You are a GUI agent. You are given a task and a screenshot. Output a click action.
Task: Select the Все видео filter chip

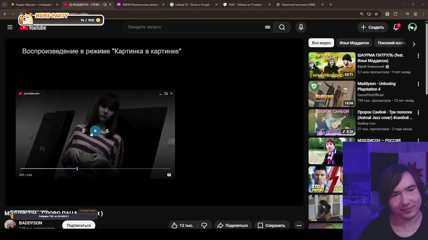pyautogui.click(x=321, y=43)
